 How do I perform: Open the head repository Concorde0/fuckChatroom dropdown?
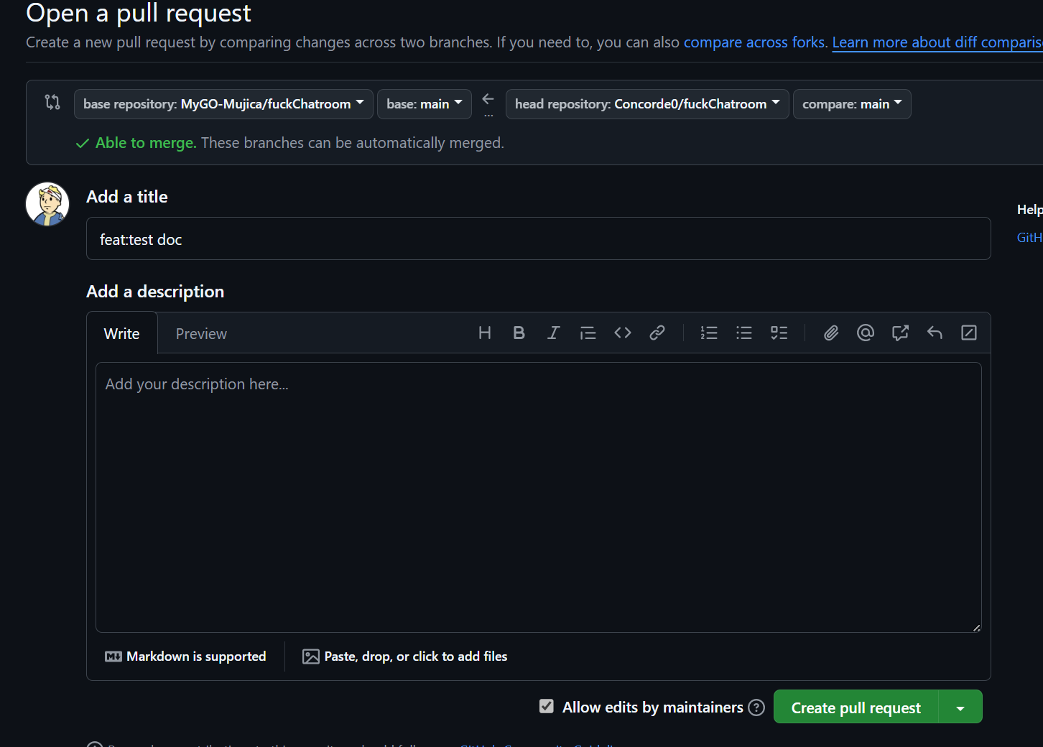pyautogui.click(x=647, y=104)
